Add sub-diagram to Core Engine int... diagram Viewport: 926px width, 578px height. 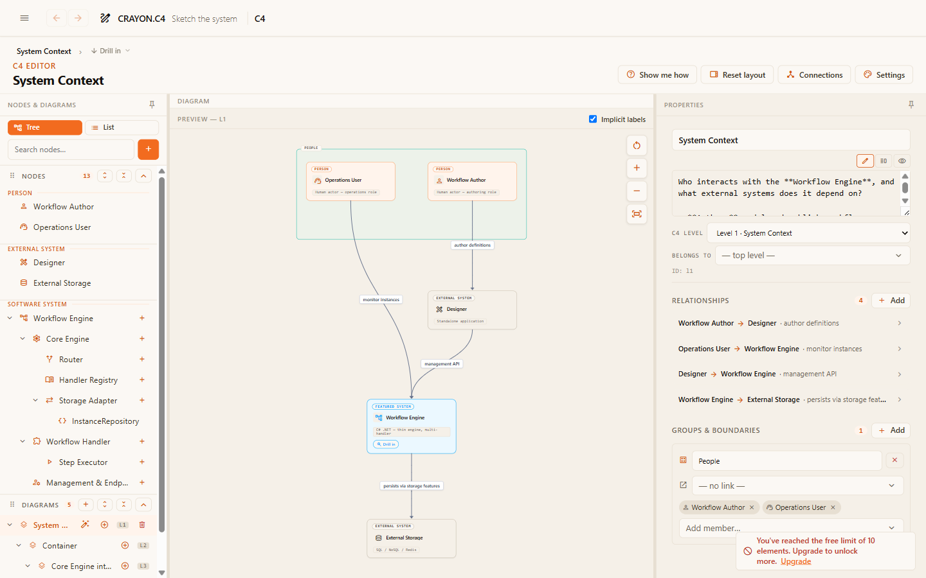click(125, 566)
